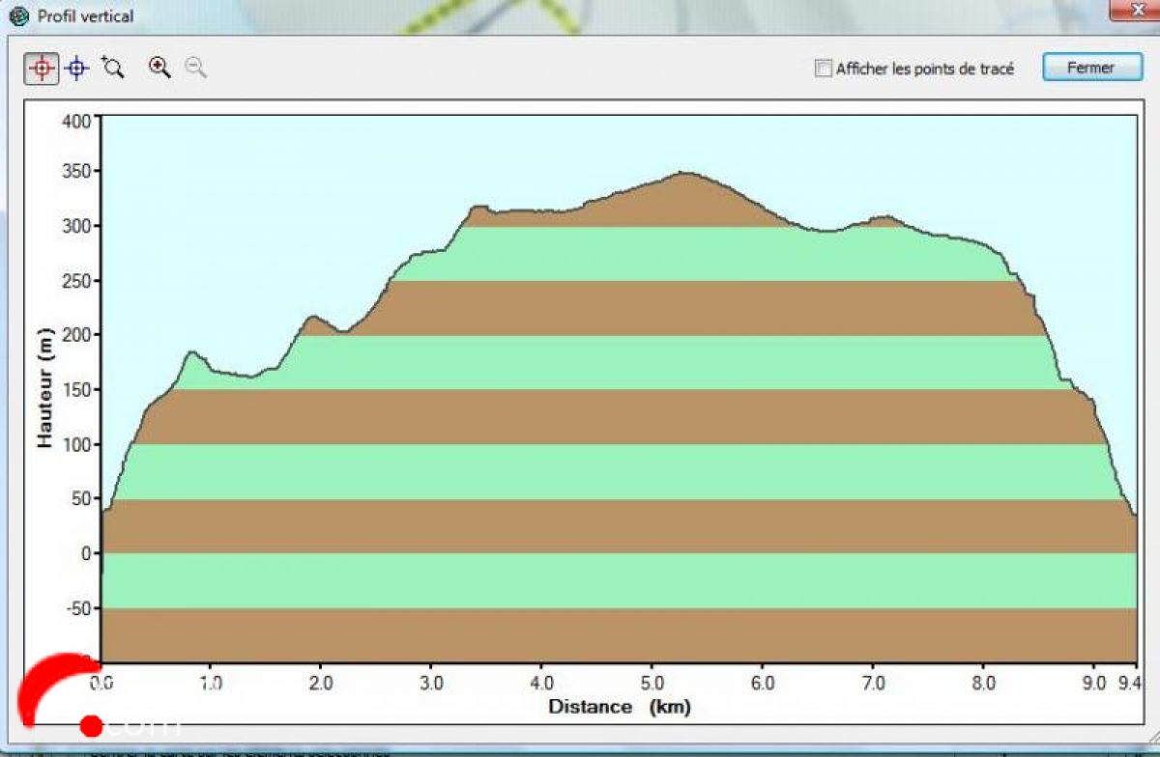This screenshot has width=1160, height=757.
Task: Click the 400 tick on the height axis
Action: (x=75, y=121)
